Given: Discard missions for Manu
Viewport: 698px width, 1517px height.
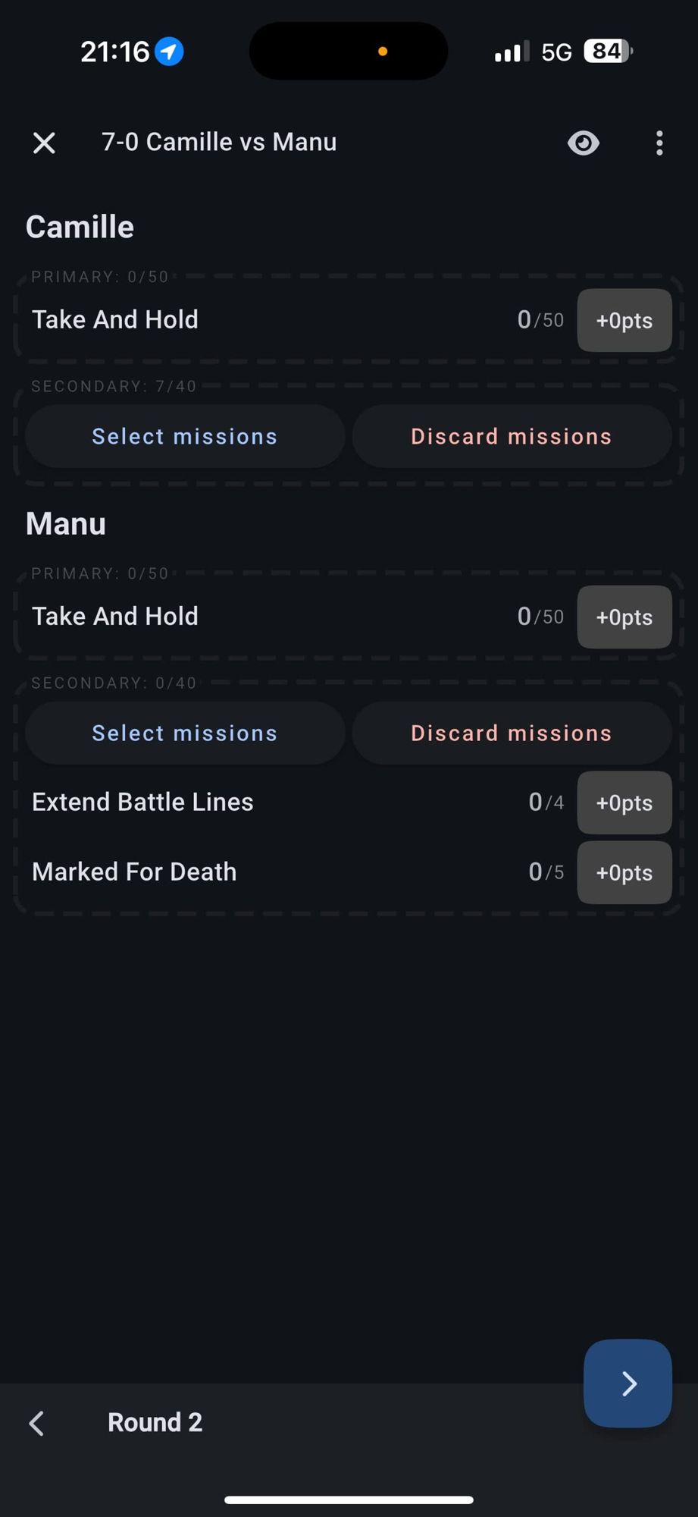Looking at the screenshot, I should pyautogui.click(x=512, y=733).
